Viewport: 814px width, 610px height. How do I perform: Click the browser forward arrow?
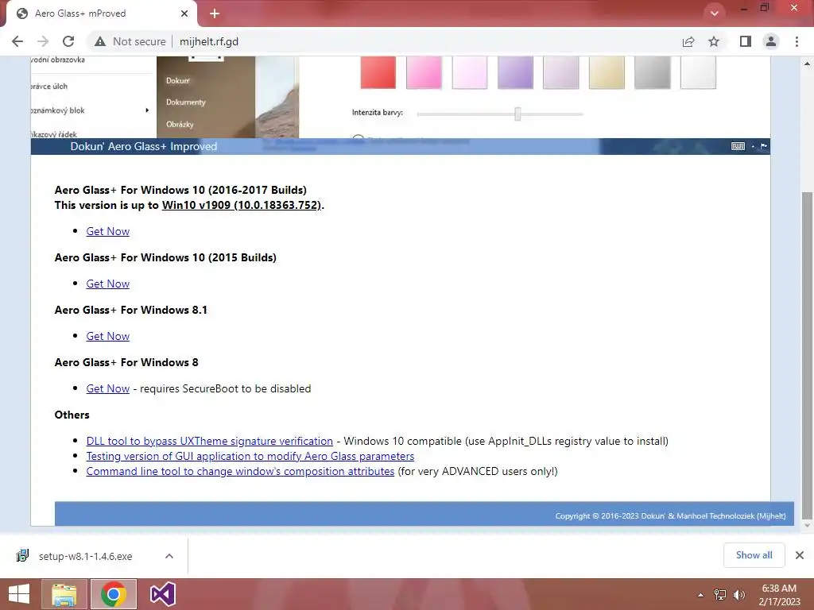pyautogui.click(x=43, y=41)
